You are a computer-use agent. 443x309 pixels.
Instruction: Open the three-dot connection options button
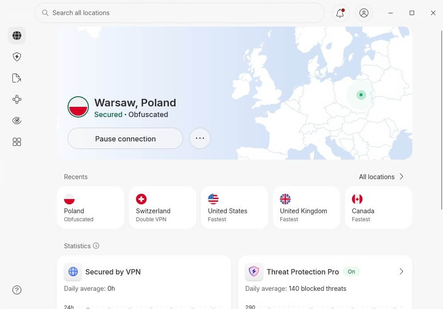(200, 138)
